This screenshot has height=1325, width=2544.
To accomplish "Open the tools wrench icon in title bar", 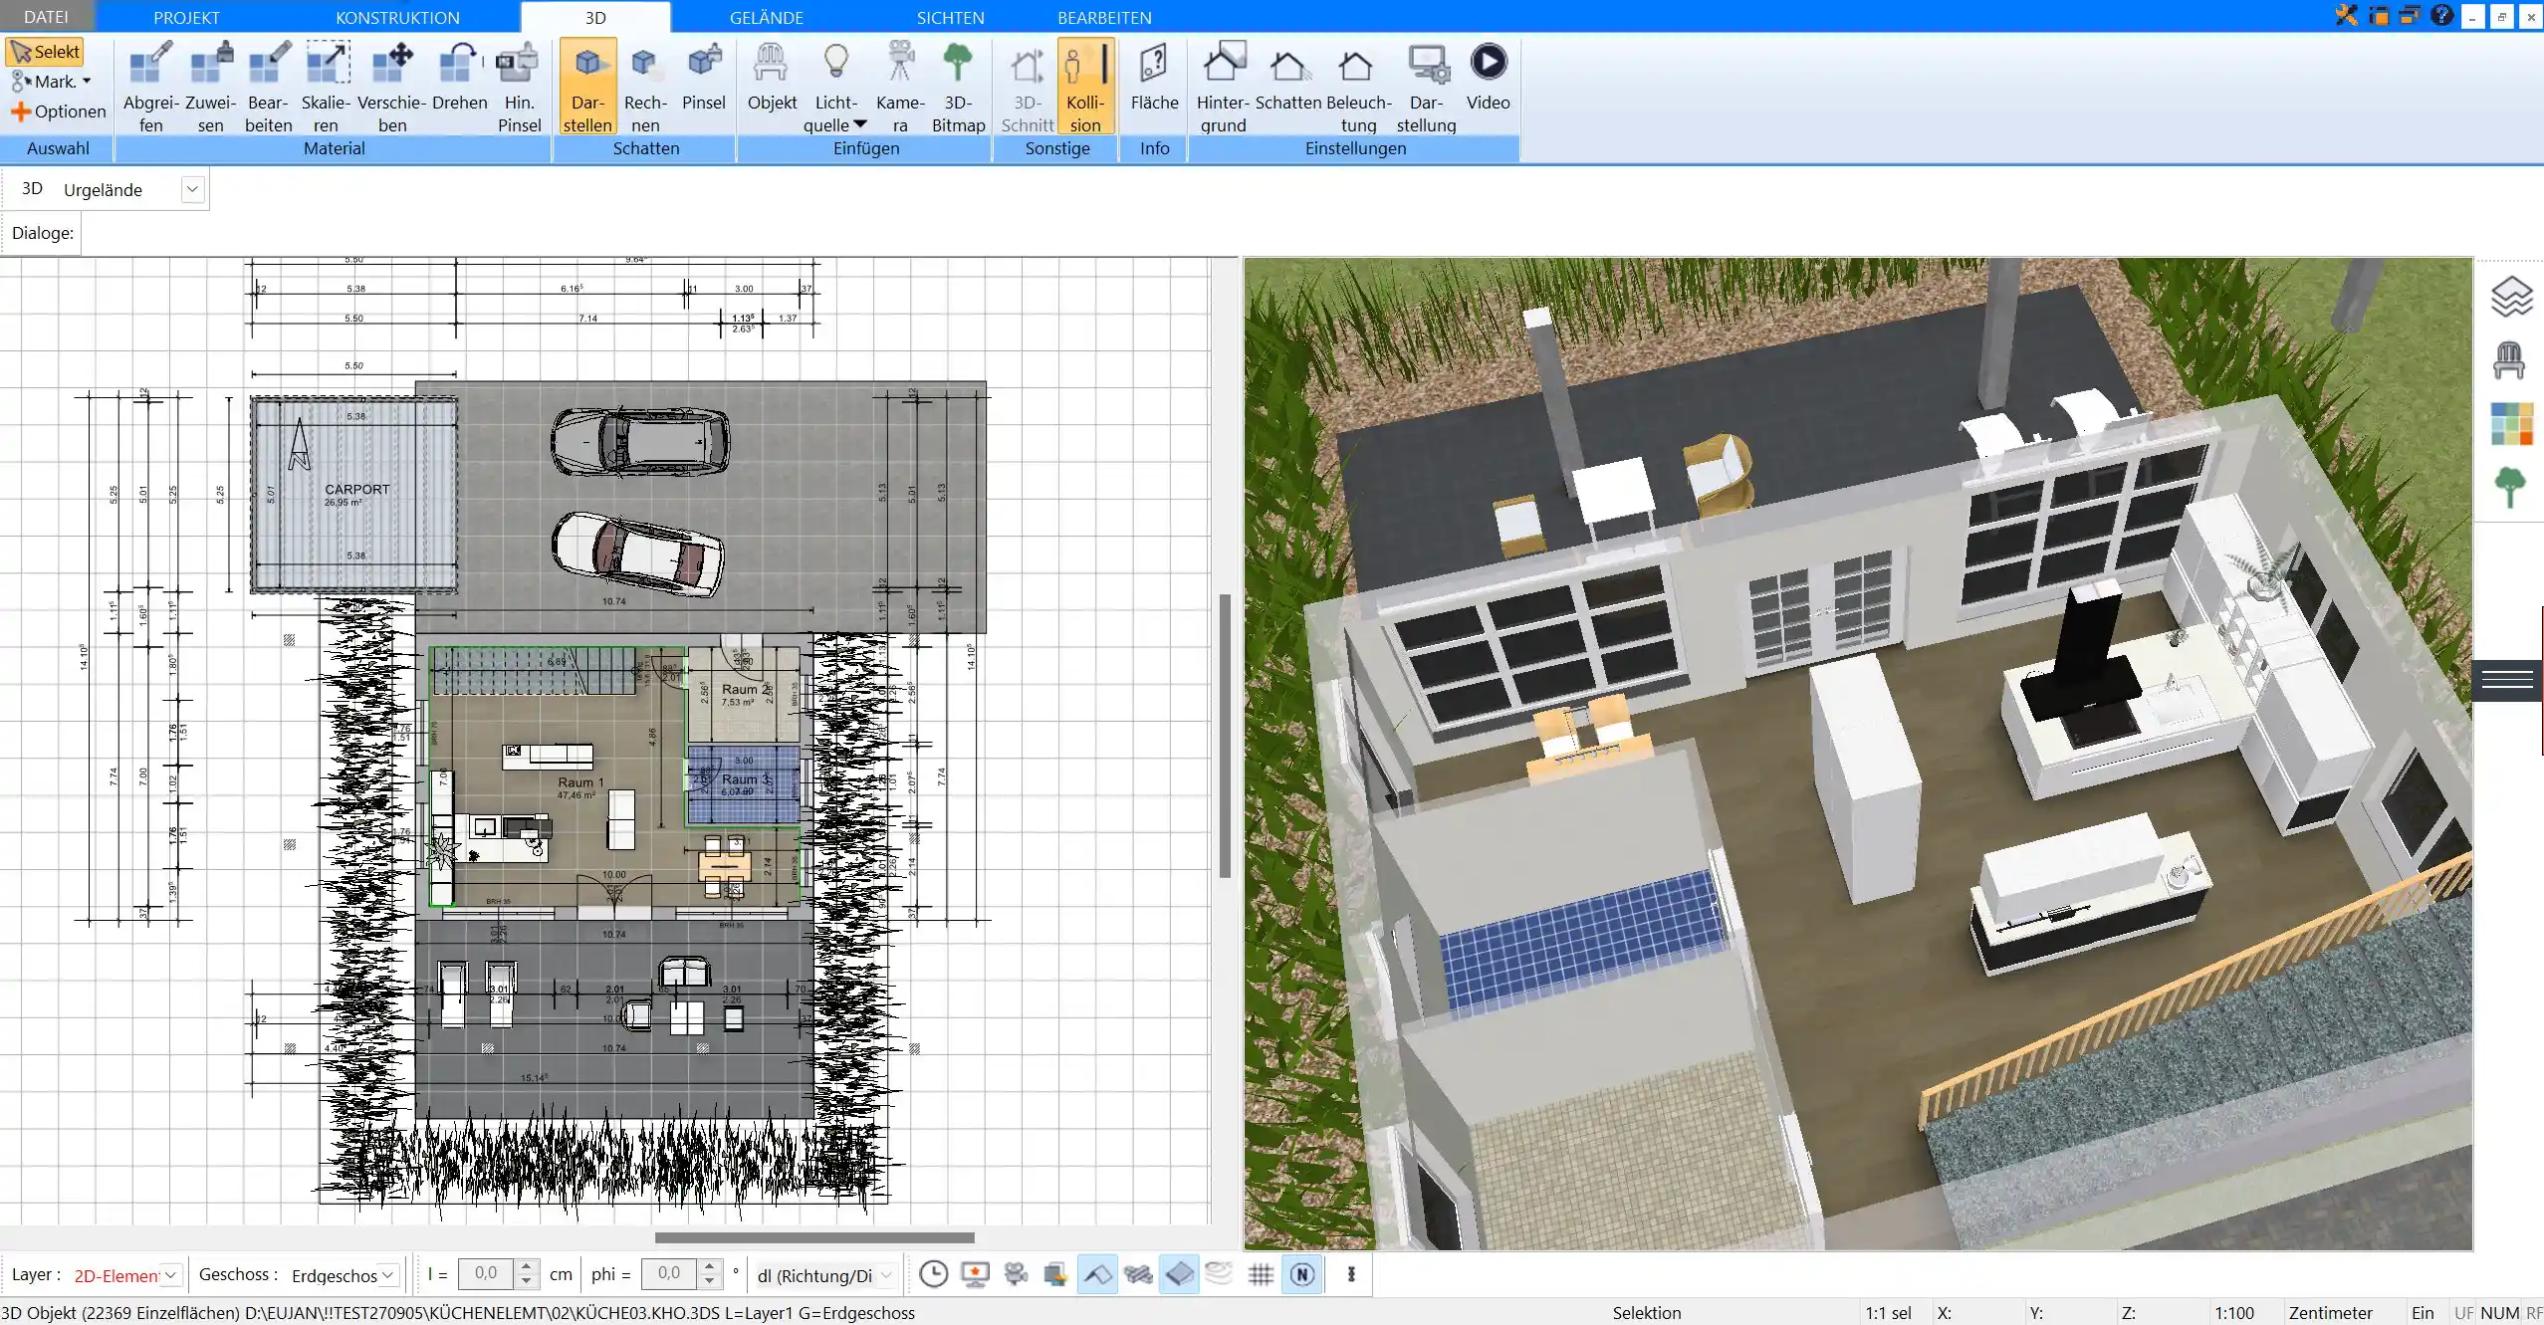I will tap(2347, 15).
